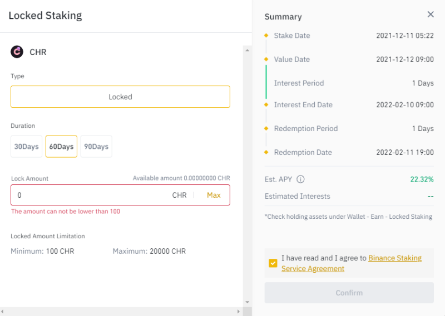Click Max to fill lock amount
The width and height of the screenshot is (445, 316).
point(214,195)
